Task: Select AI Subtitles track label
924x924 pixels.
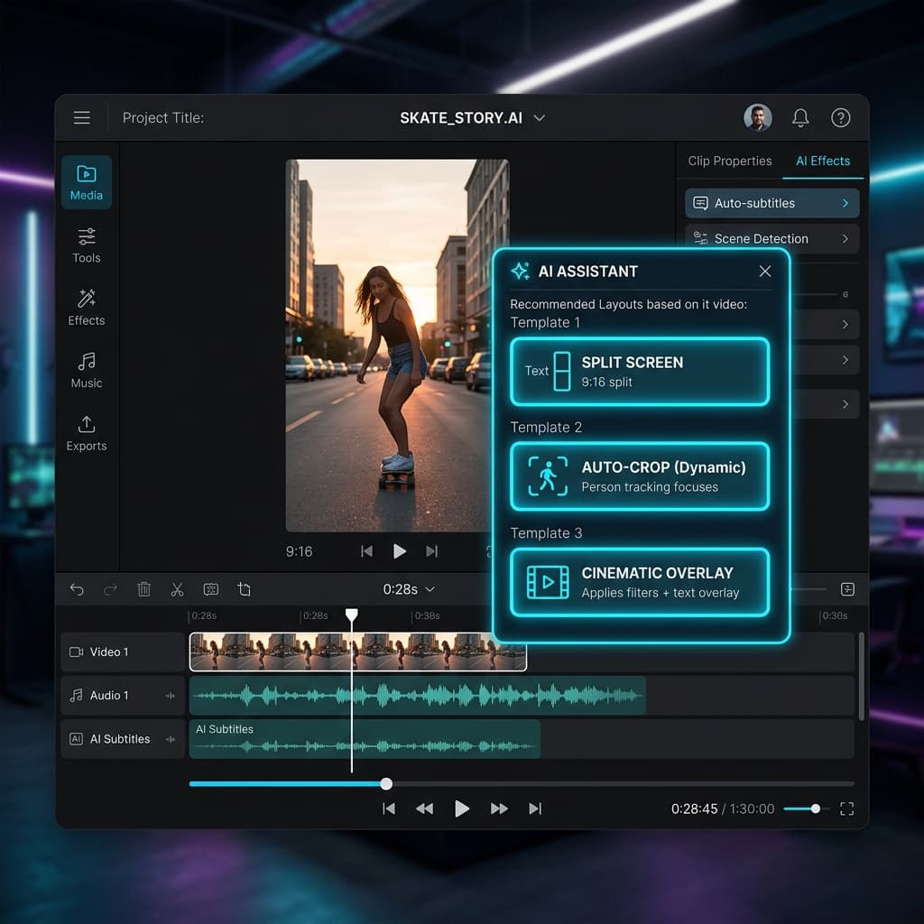Action: click(x=123, y=739)
